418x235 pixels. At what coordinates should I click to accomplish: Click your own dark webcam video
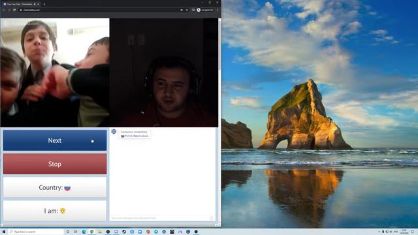(164, 72)
